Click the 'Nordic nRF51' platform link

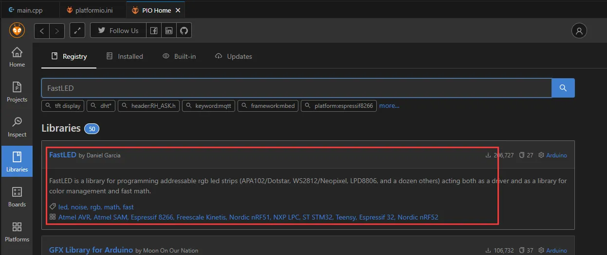click(x=250, y=217)
